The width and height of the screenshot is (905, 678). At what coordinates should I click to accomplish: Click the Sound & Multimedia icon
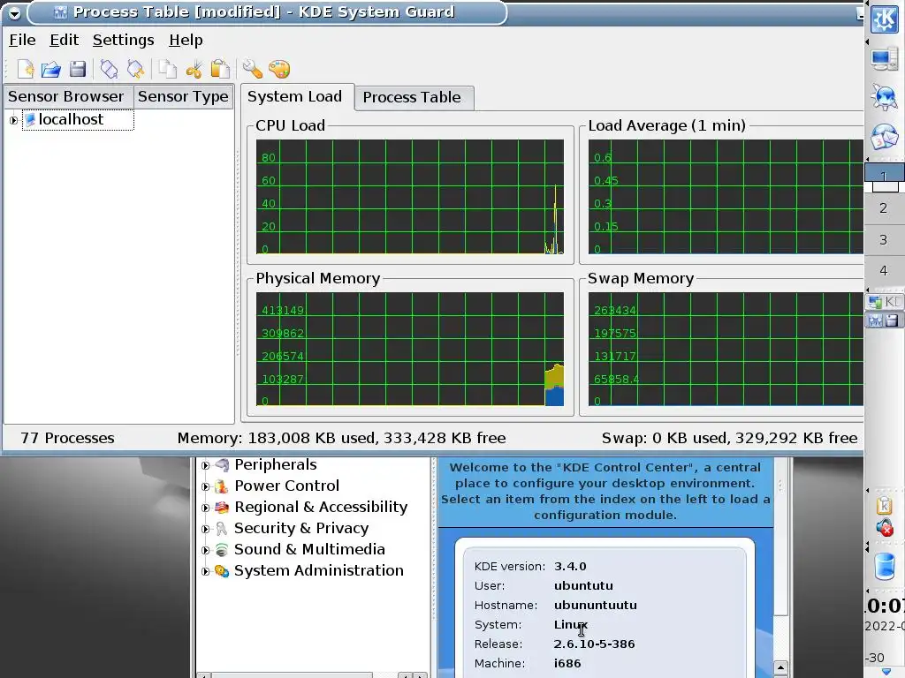[x=222, y=550]
